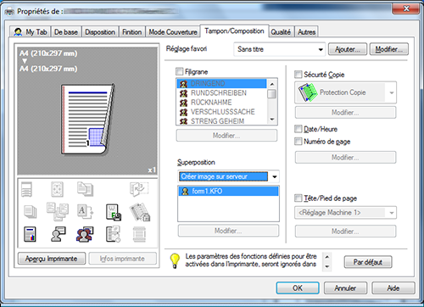Enable the Filigrane checkbox
Screen dimensions: 424x307
[179, 71]
